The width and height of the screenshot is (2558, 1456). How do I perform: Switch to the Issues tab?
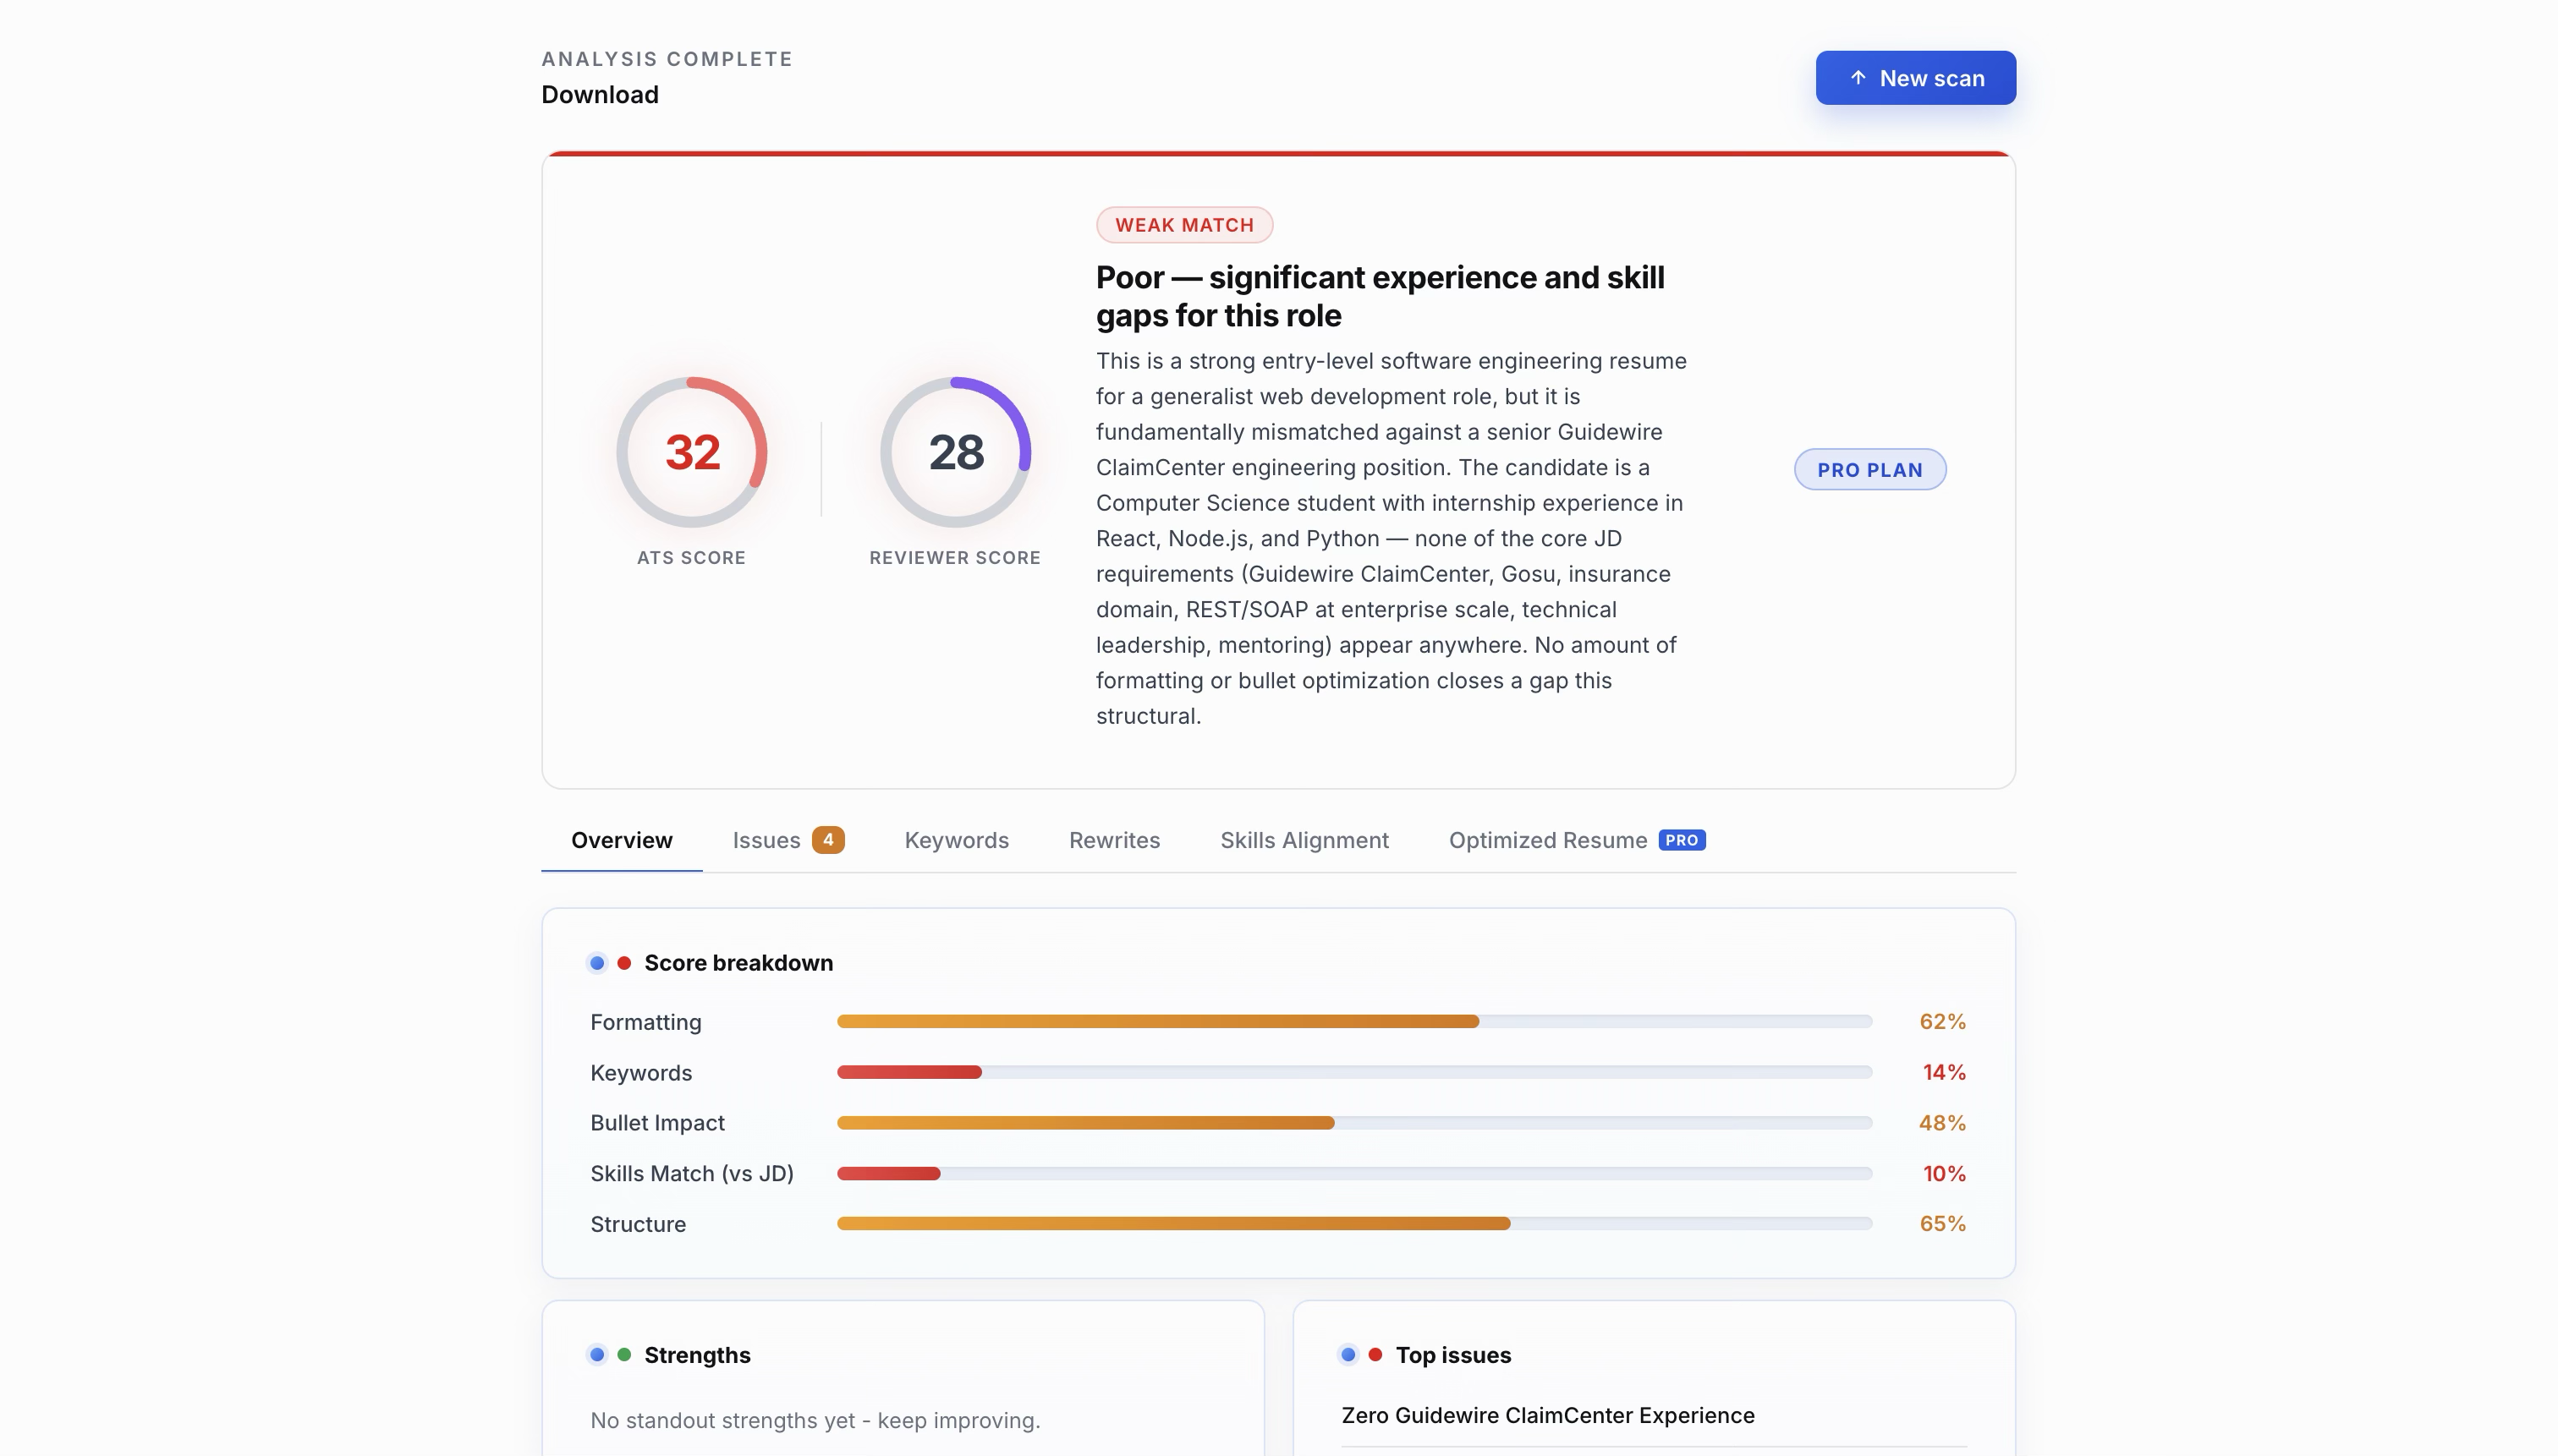click(x=766, y=840)
